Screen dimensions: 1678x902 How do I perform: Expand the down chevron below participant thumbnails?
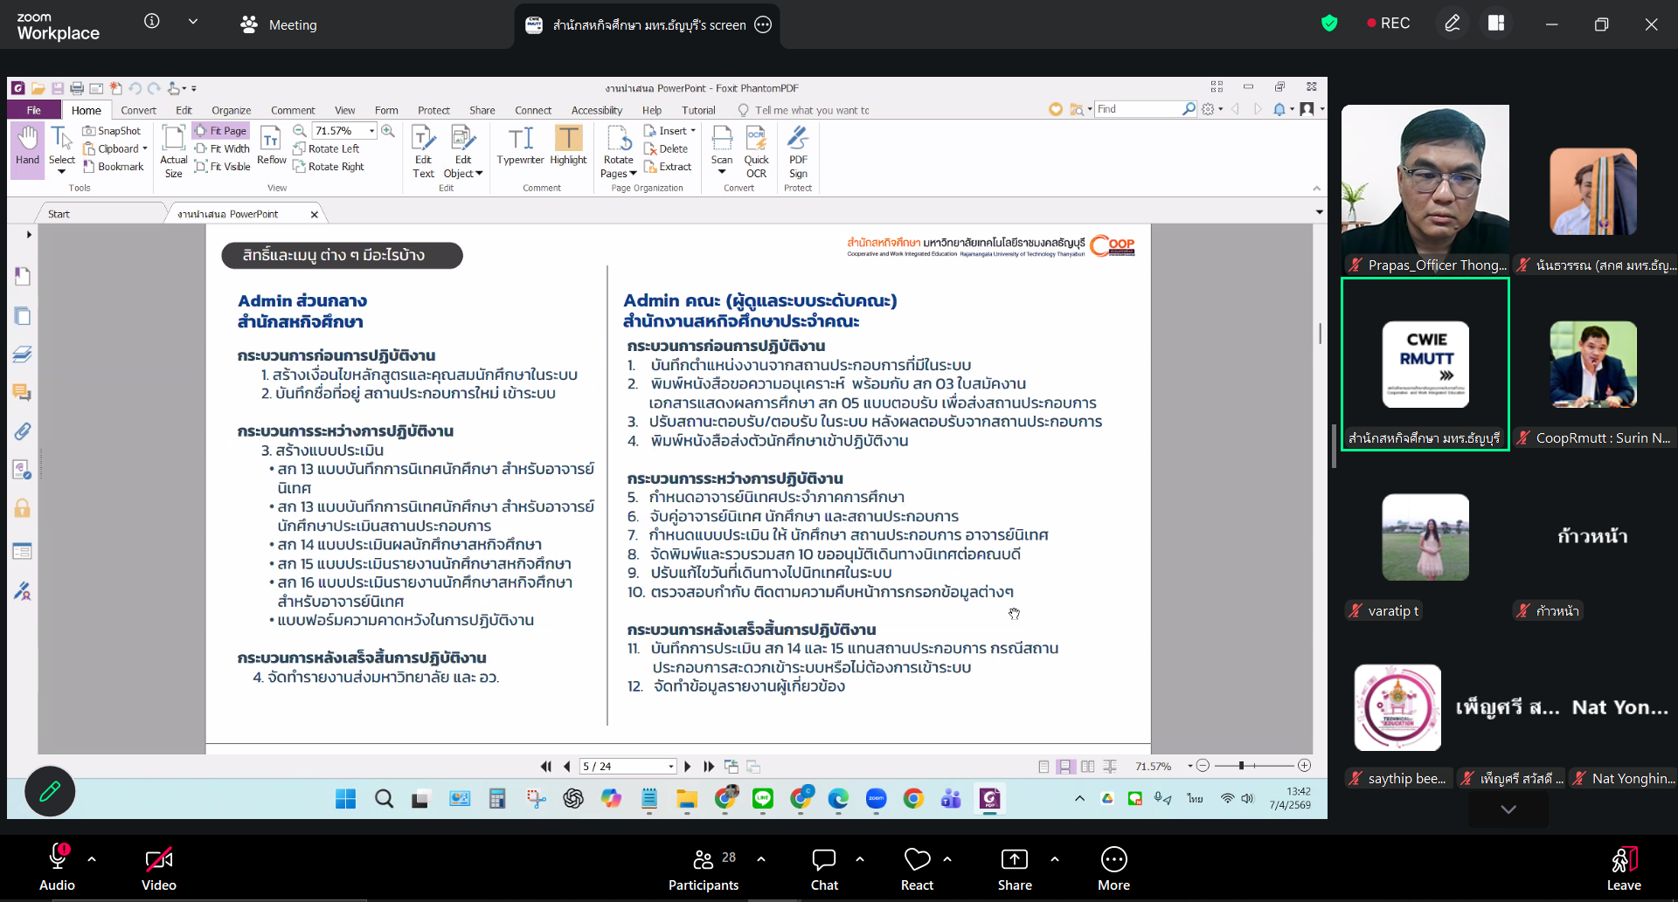click(1508, 809)
